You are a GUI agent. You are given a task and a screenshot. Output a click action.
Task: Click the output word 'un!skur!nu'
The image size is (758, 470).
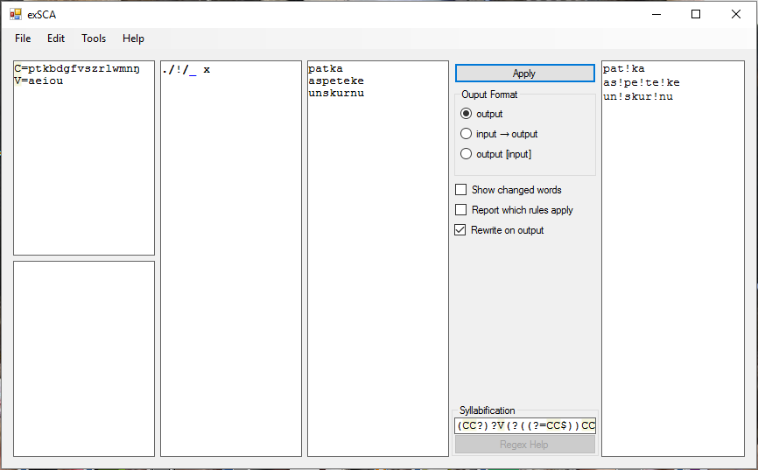637,96
